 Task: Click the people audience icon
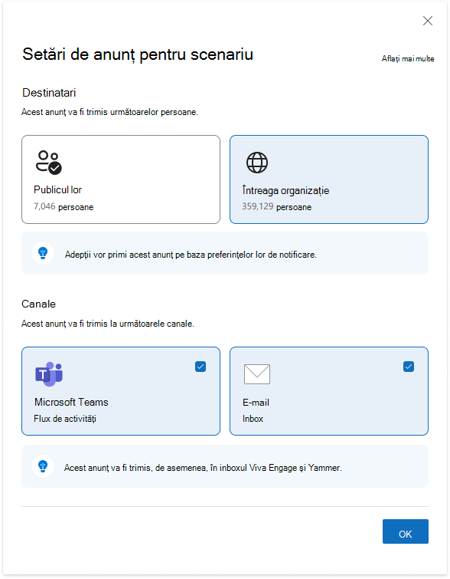coord(49,162)
